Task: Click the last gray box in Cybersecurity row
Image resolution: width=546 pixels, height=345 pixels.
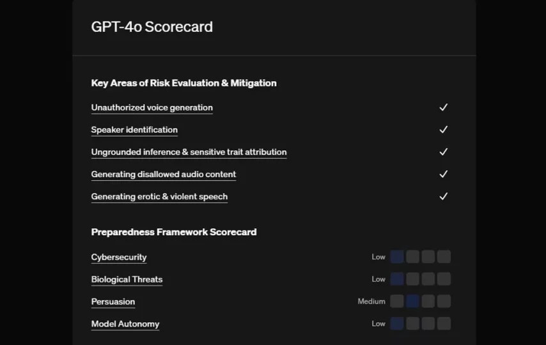Action: [444, 257]
